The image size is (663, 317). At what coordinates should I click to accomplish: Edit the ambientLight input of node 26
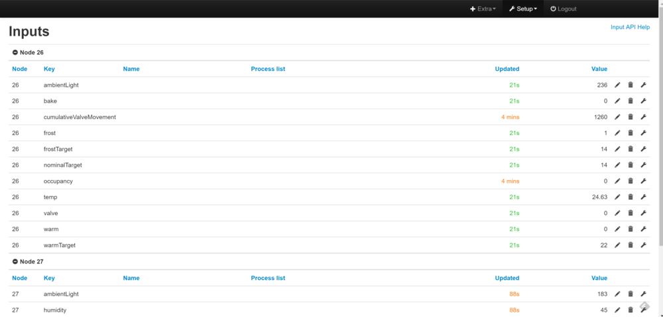coord(617,85)
